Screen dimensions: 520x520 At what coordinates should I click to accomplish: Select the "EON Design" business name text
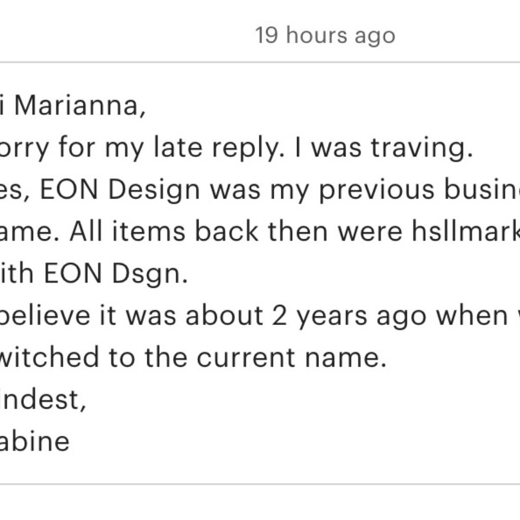(x=120, y=190)
